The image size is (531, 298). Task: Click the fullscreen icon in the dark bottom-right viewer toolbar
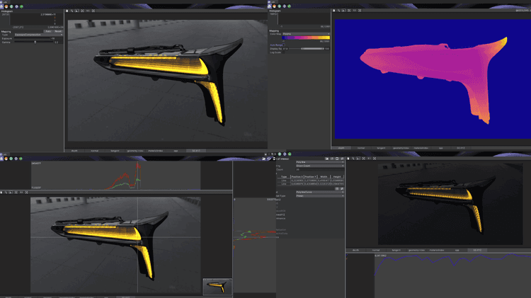point(375,159)
